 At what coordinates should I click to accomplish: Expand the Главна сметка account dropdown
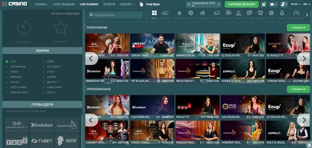click(219, 4)
